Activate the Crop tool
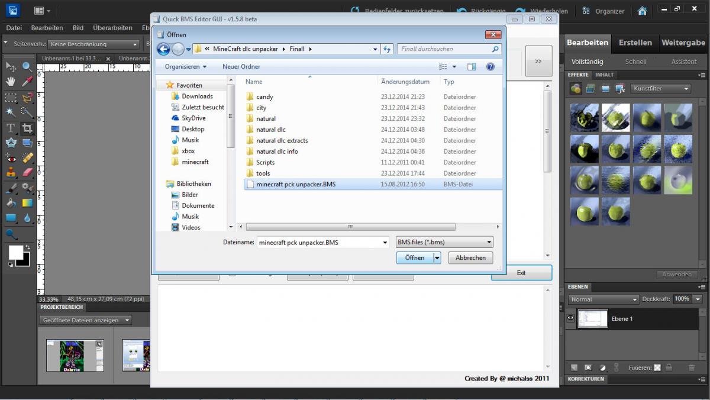Viewport: 710px width, 400px height. click(x=27, y=128)
